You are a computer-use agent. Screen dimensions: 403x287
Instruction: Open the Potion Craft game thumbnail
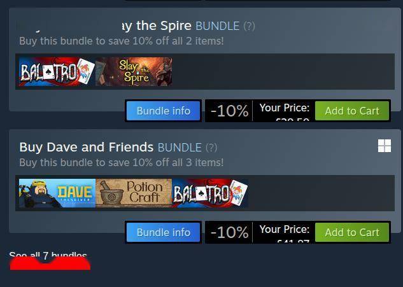click(134, 193)
